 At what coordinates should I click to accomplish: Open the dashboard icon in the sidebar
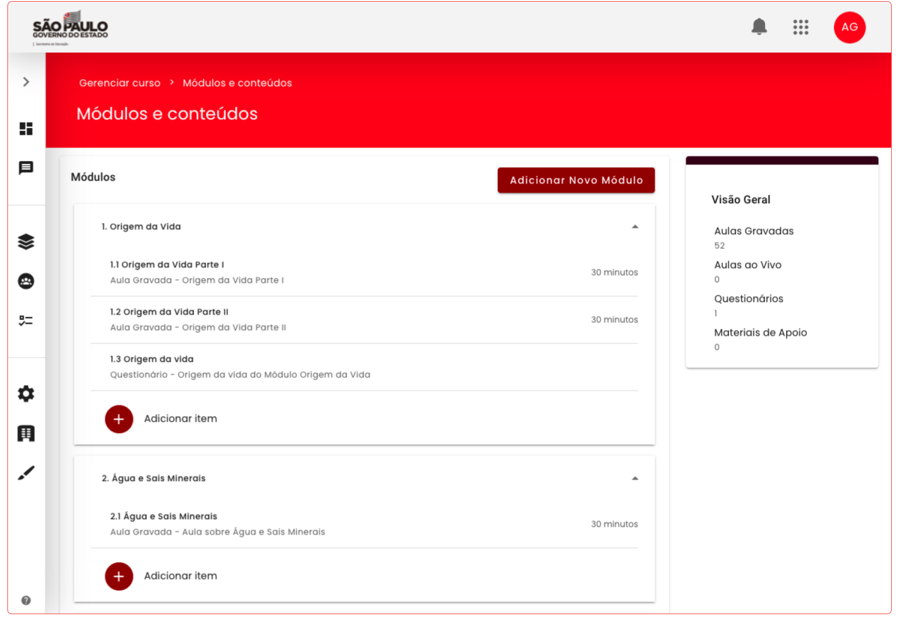26,128
